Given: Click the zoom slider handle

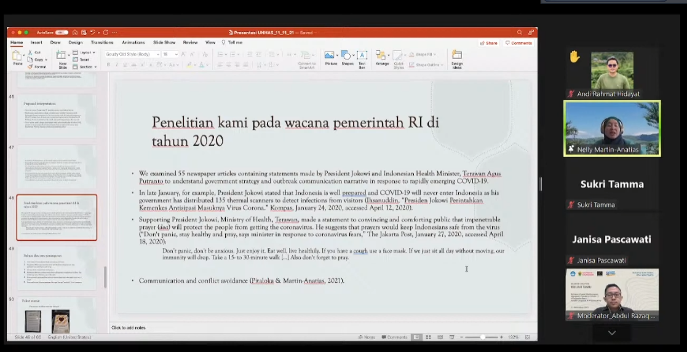Looking at the screenshot, I should (483, 337).
